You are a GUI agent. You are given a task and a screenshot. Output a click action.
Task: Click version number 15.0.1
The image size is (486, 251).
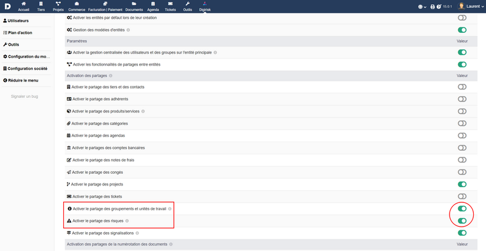(x=447, y=7)
